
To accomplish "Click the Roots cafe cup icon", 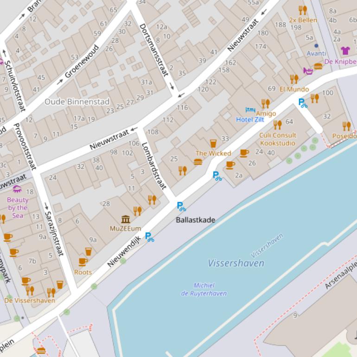I will 83,262.
